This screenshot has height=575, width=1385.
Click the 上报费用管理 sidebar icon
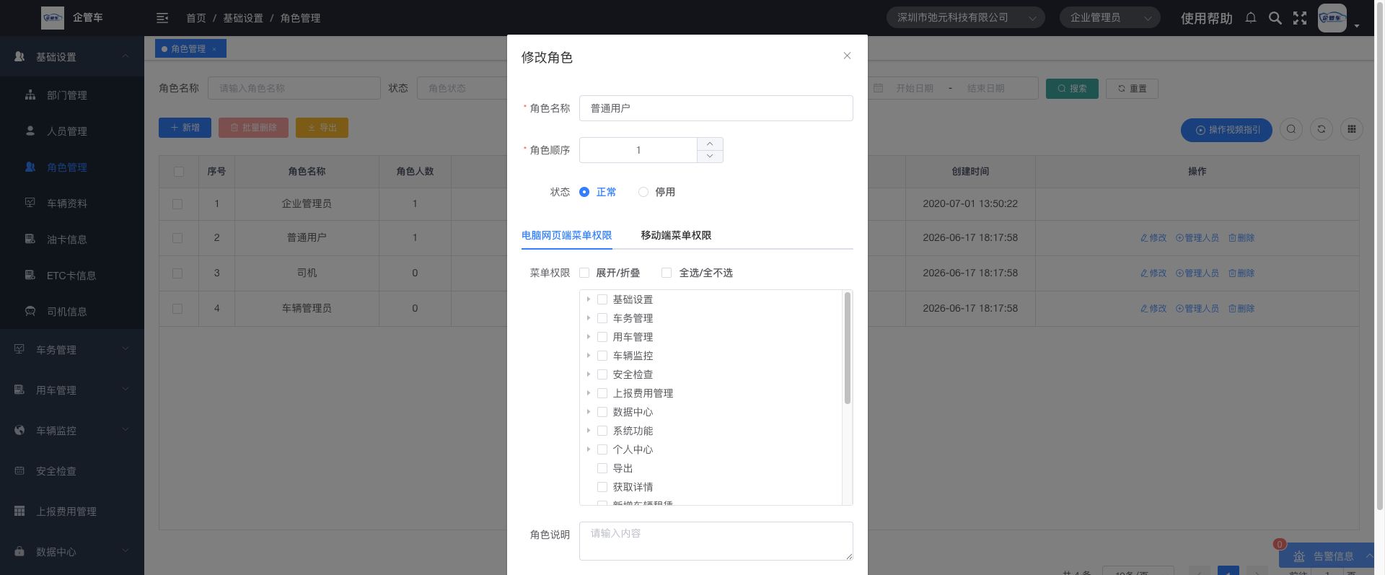pos(19,511)
